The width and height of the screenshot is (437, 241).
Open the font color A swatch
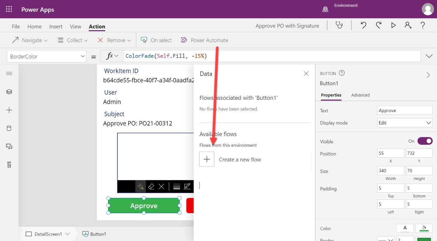[405, 228]
